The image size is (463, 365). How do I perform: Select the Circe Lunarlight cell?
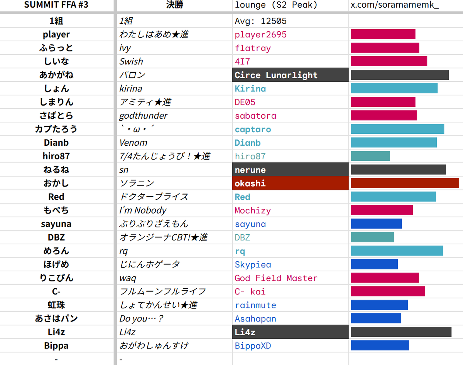pos(290,75)
